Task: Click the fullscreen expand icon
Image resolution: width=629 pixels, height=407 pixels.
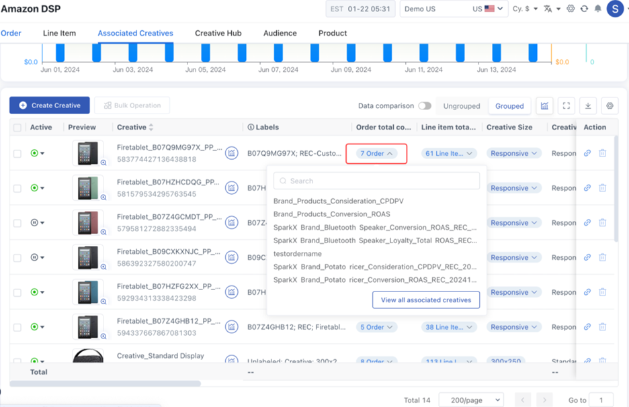Action: [567, 105]
